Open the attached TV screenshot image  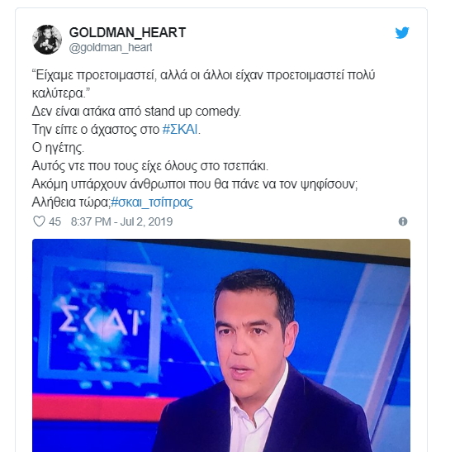coord(221,345)
